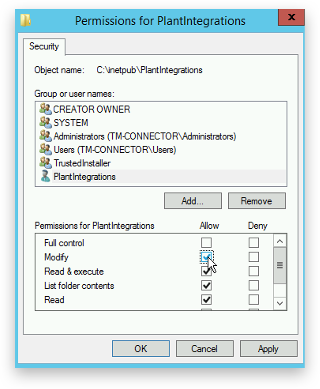
Task: Click the folder icon in title bar
Action: coord(26,20)
